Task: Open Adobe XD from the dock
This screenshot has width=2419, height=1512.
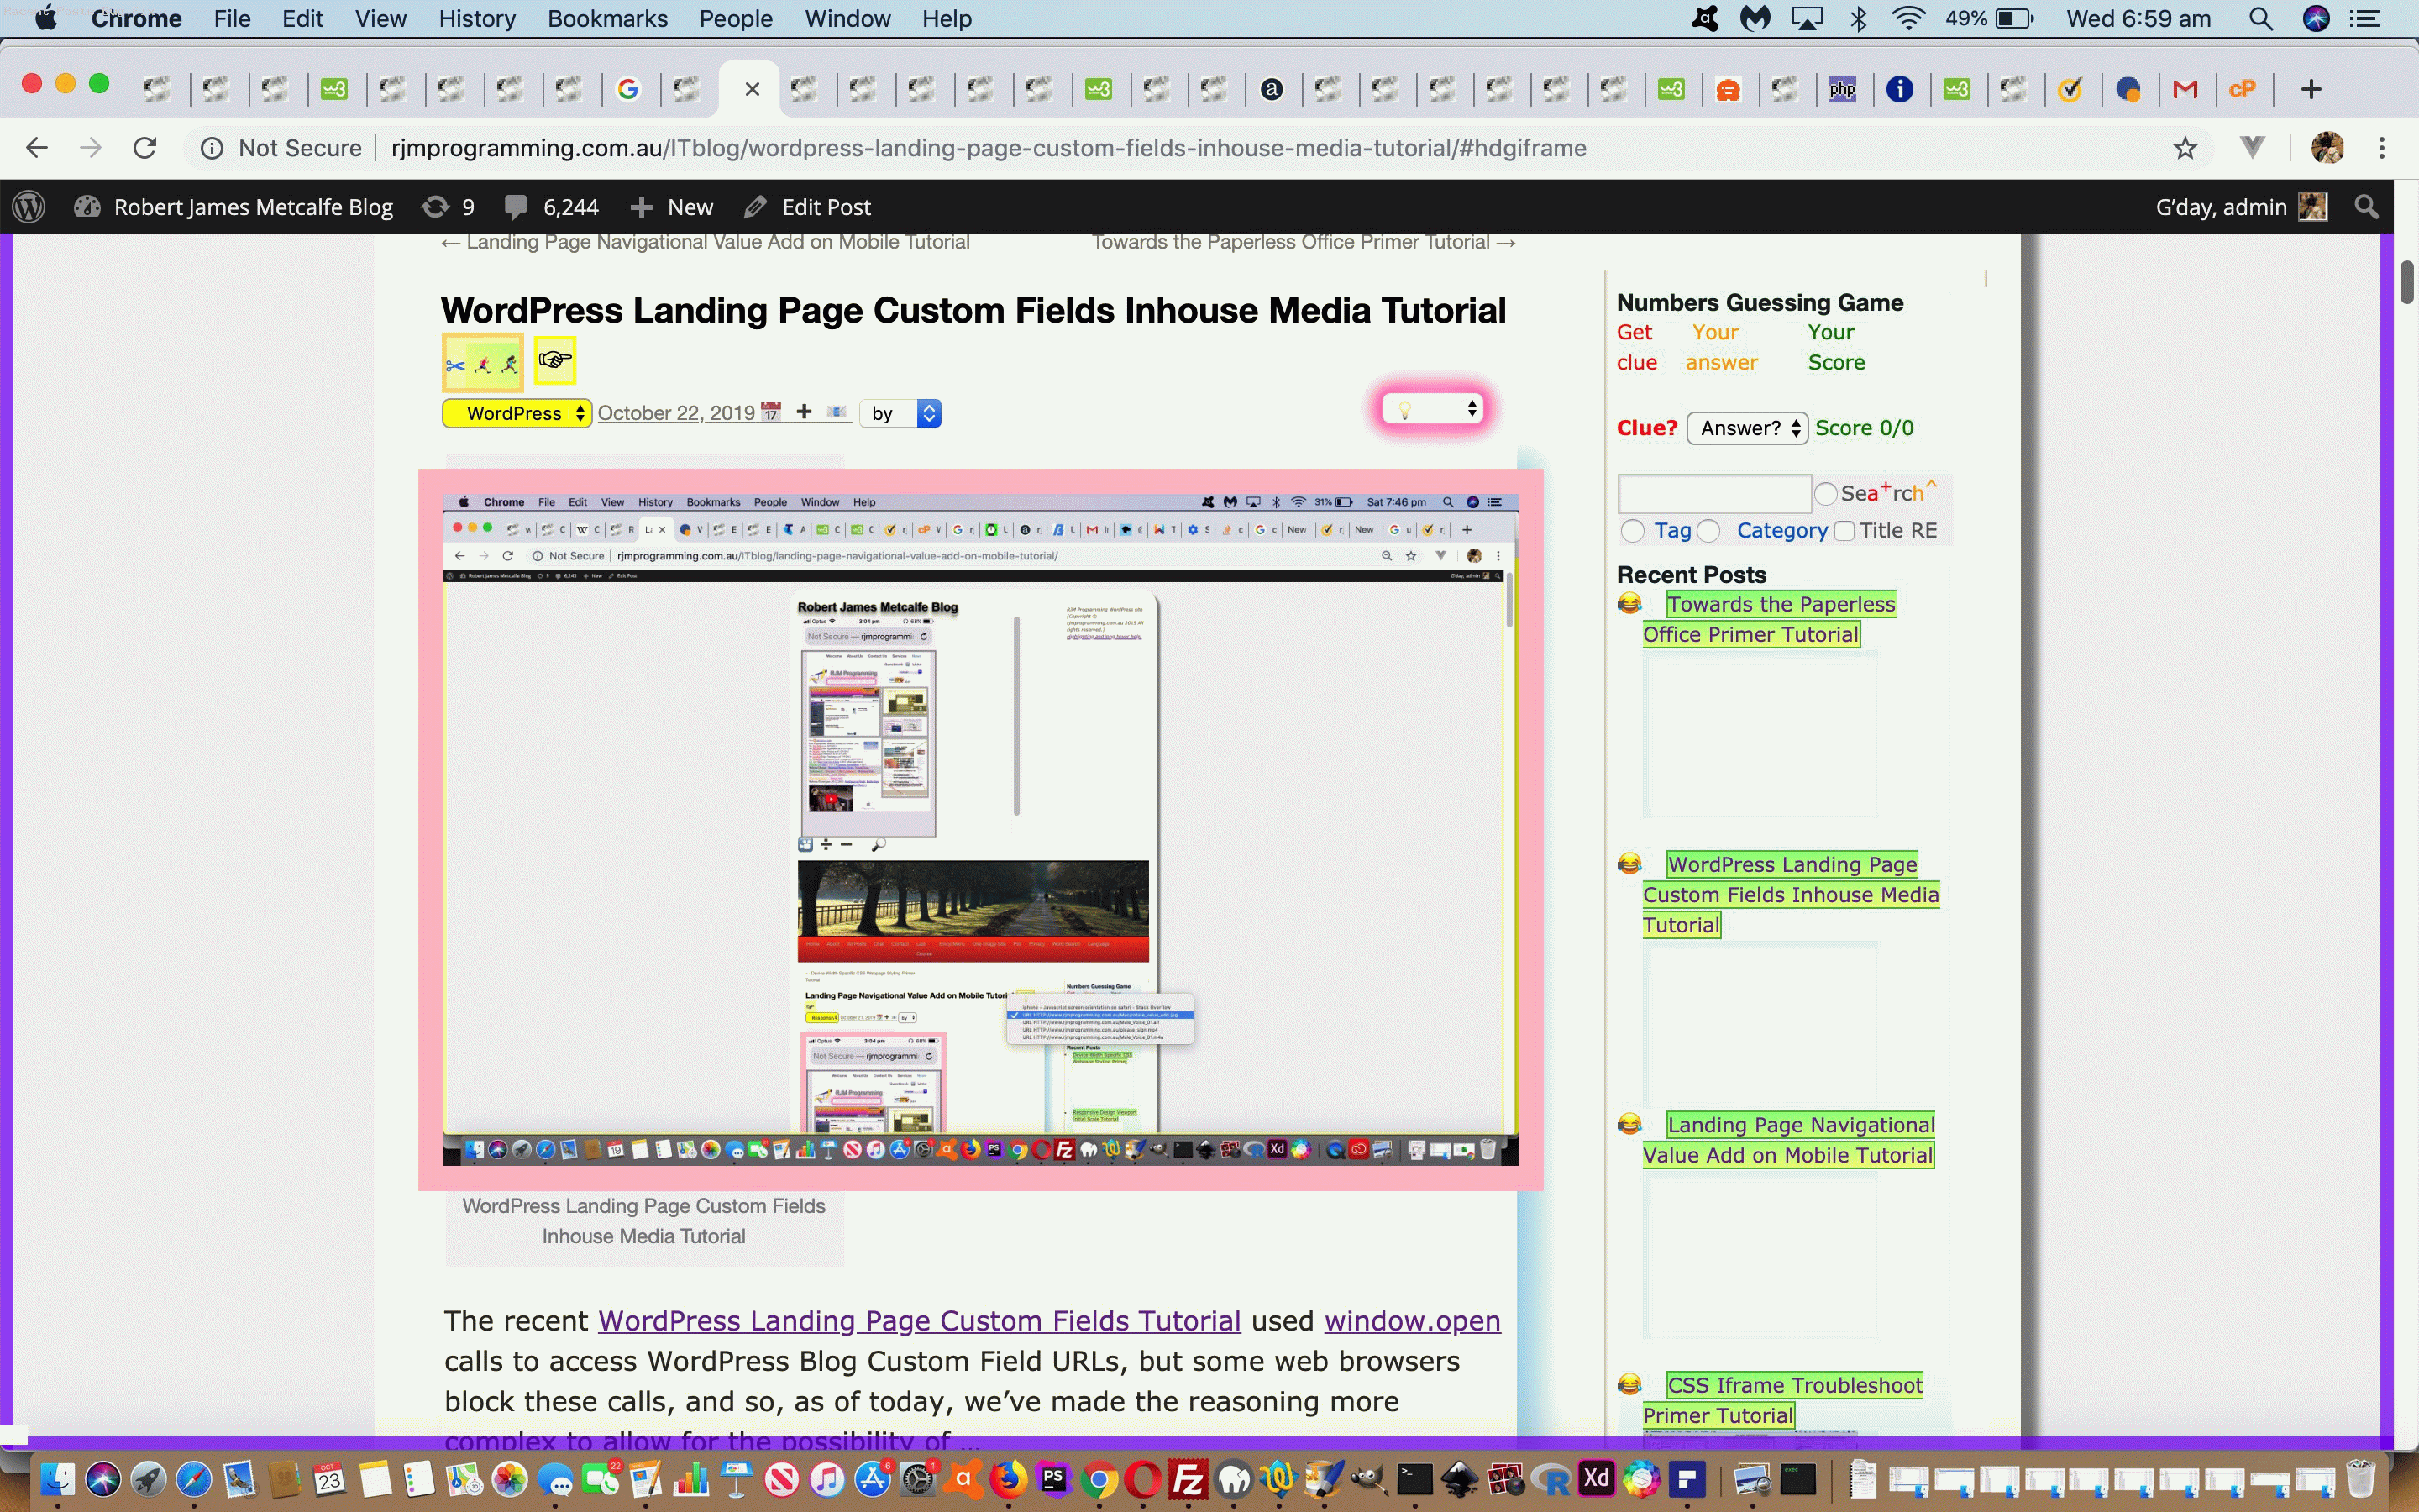Action: [1597, 1478]
